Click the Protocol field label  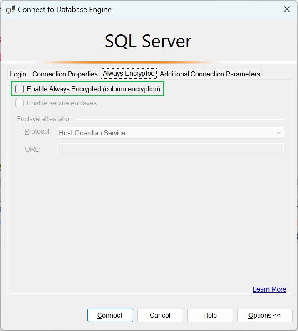pos(38,132)
